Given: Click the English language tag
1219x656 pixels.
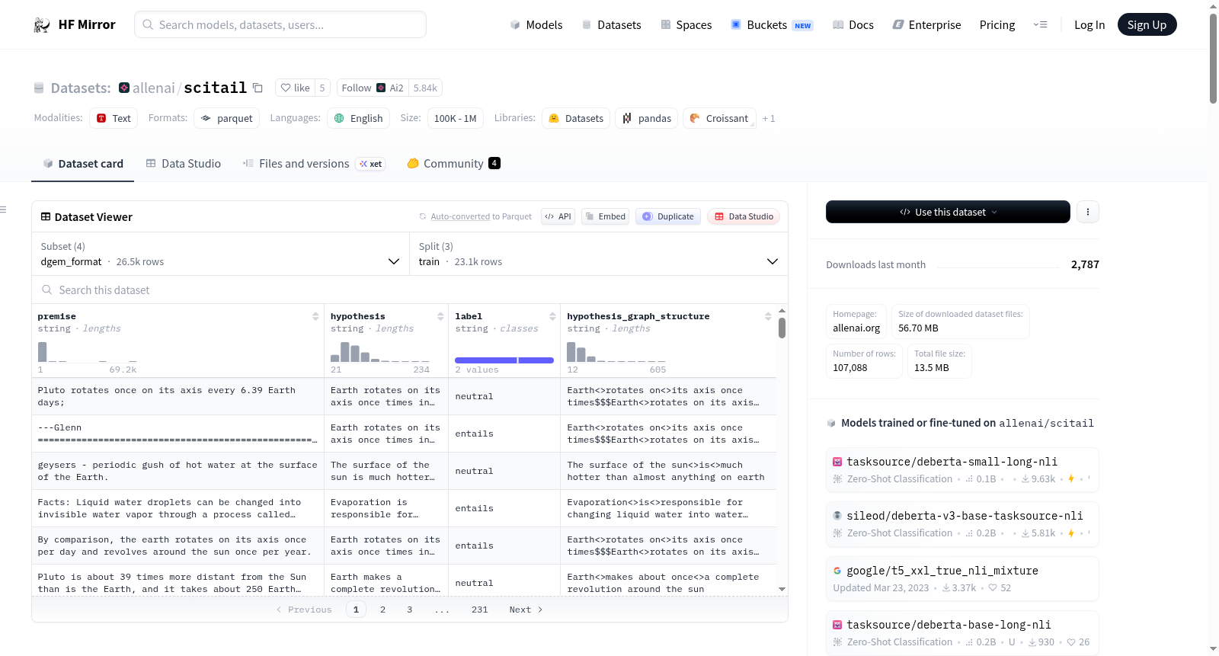Looking at the screenshot, I should click(x=359, y=118).
